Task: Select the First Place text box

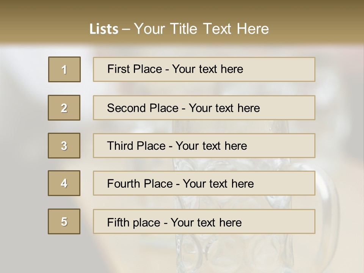Action: (x=204, y=69)
